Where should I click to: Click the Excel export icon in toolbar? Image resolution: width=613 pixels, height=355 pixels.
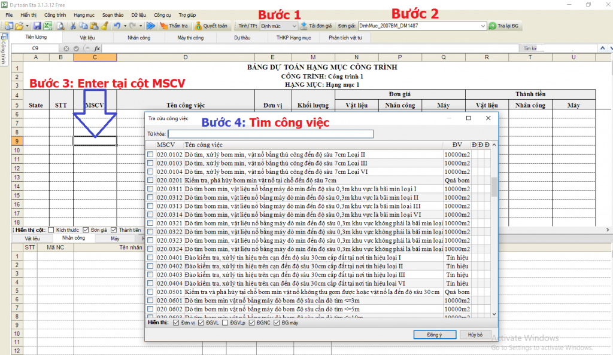(x=47, y=26)
